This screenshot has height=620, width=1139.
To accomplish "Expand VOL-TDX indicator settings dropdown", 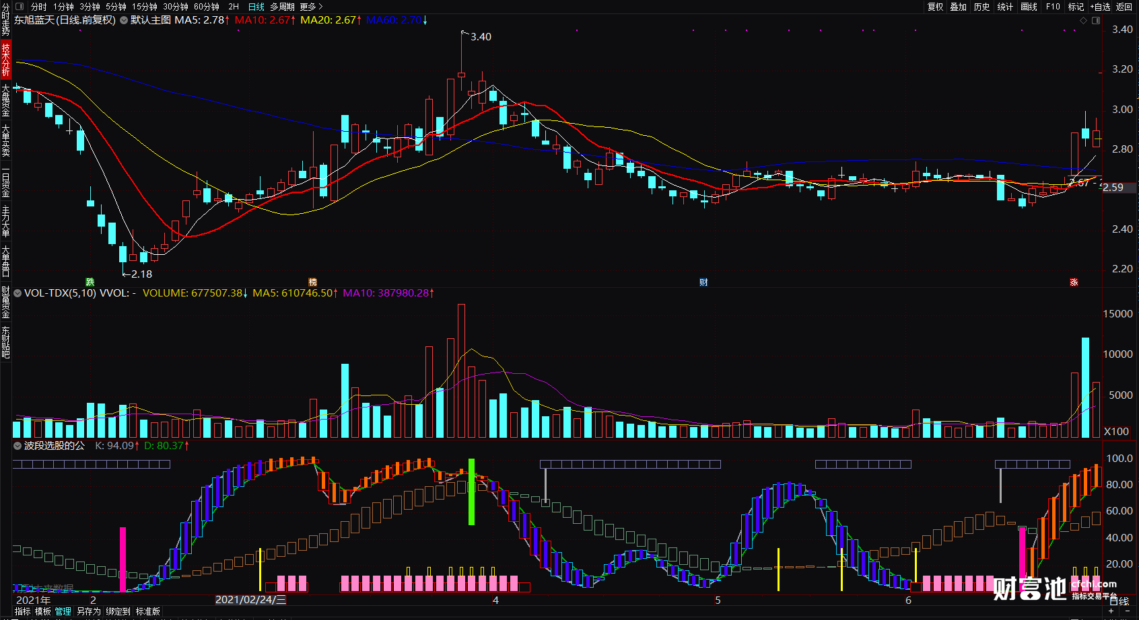I will tap(18, 293).
